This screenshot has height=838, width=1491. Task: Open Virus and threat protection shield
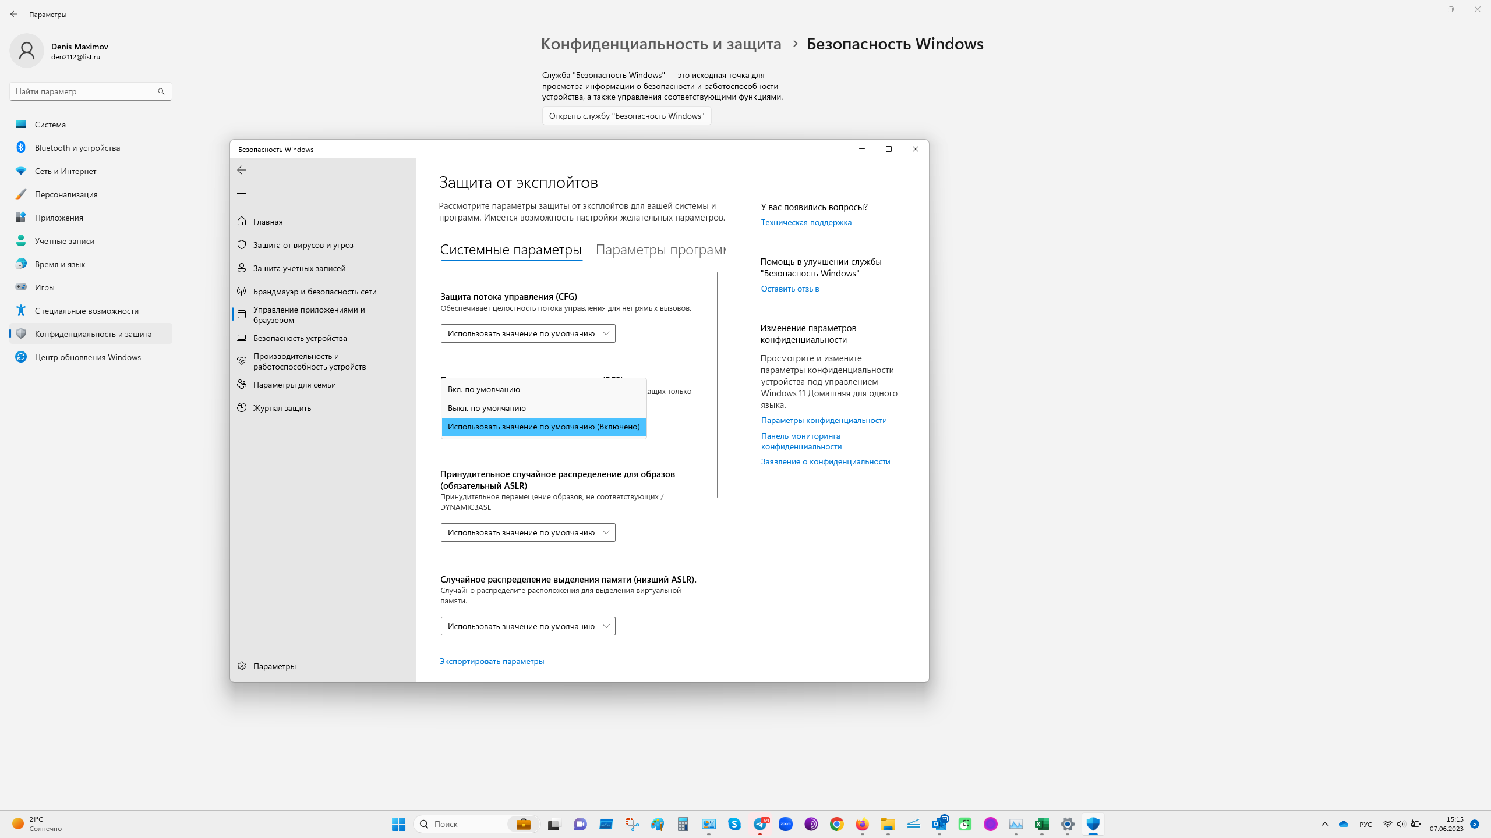242,245
